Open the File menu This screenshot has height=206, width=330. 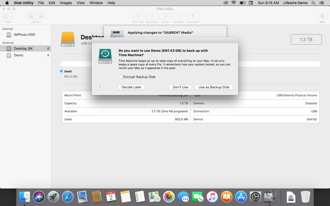coord(41,3)
